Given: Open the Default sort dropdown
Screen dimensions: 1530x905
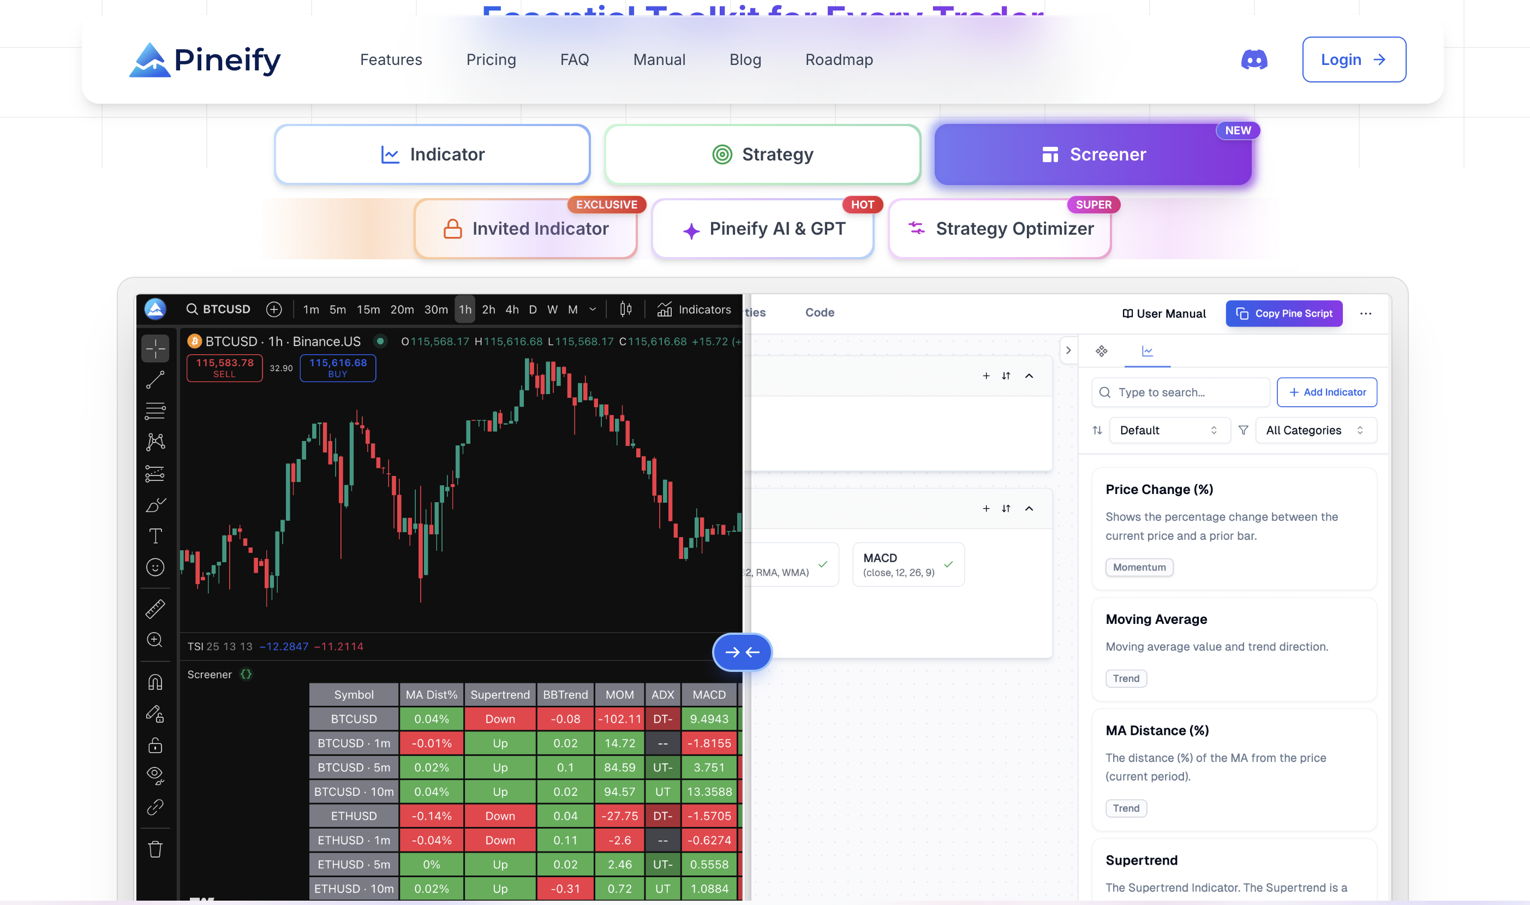Looking at the screenshot, I should 1169,430.
